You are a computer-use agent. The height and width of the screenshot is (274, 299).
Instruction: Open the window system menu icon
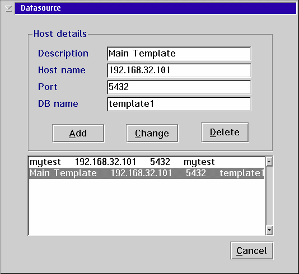pos(8,8)
